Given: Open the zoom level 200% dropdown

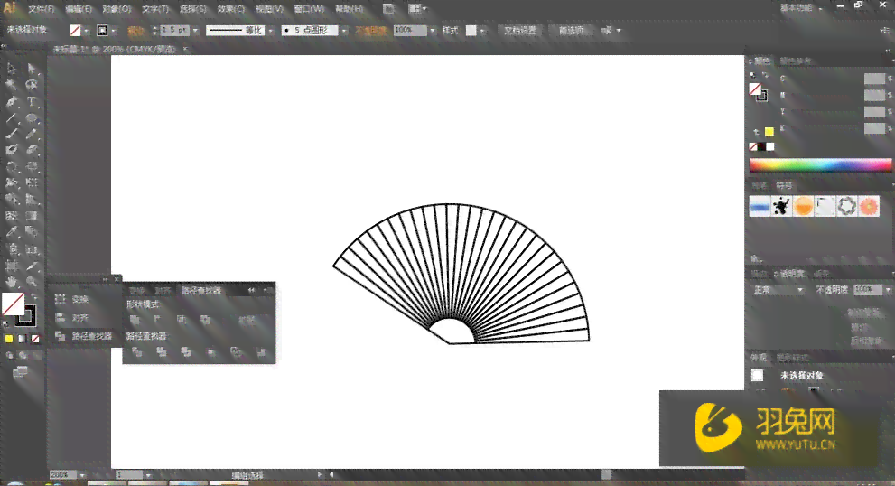Looking at the screenshot, I should (x=82, y=475).
